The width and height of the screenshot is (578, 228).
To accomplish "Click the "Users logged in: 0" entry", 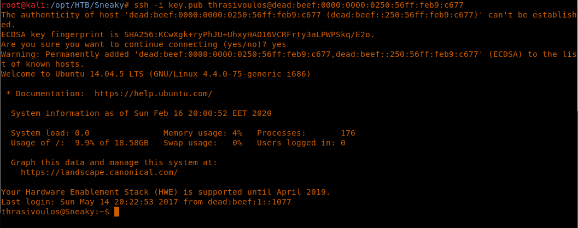I will click(301, 143).
